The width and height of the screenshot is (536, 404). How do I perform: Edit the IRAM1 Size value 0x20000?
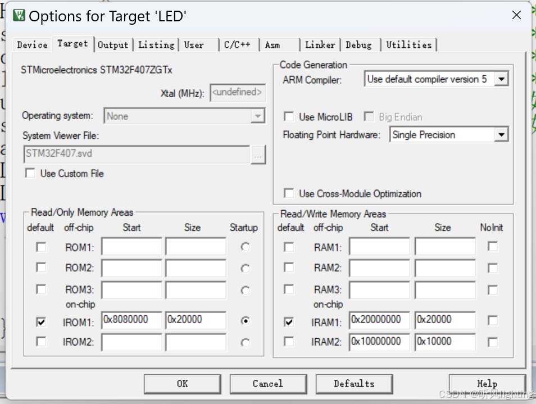pyautogui.click(x=445, y=320)
